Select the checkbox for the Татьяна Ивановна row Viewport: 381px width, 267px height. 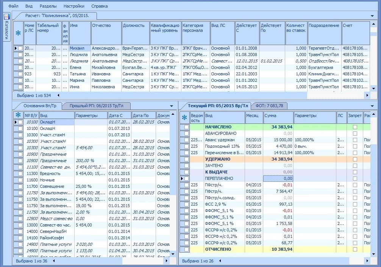(x=20, y=74)
